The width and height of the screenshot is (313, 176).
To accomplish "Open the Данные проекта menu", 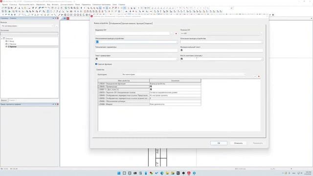I will (x=67, y=4).
